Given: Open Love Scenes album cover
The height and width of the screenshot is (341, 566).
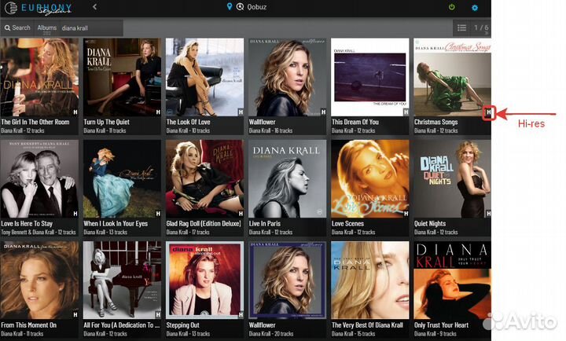Looking at the screenshot, I should point(370,178).
